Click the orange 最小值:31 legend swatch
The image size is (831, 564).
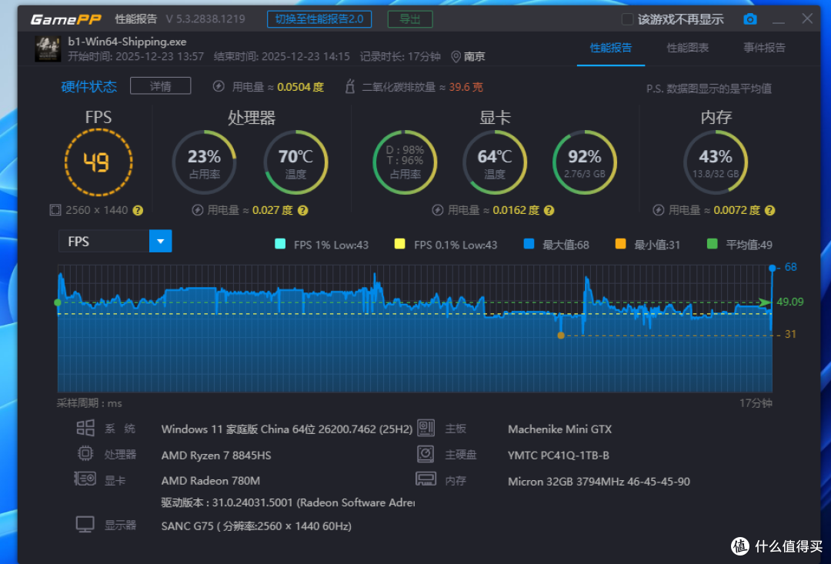[620, 245]
